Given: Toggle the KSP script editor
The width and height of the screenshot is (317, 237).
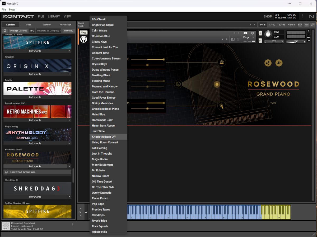Looking at the screenshot, I should pos(300,25).
